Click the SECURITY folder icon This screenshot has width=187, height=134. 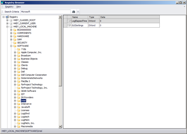(x=15, y=43)
